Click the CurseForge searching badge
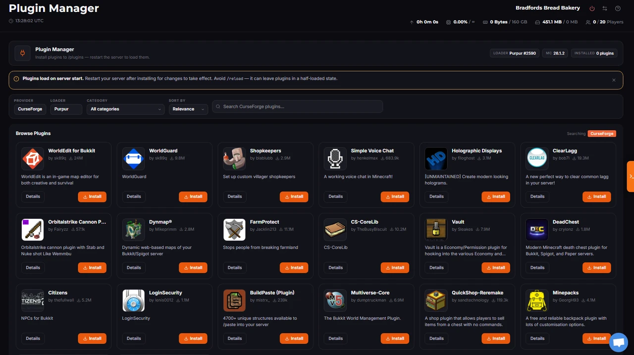634x355 pixels. pos(602,134)
